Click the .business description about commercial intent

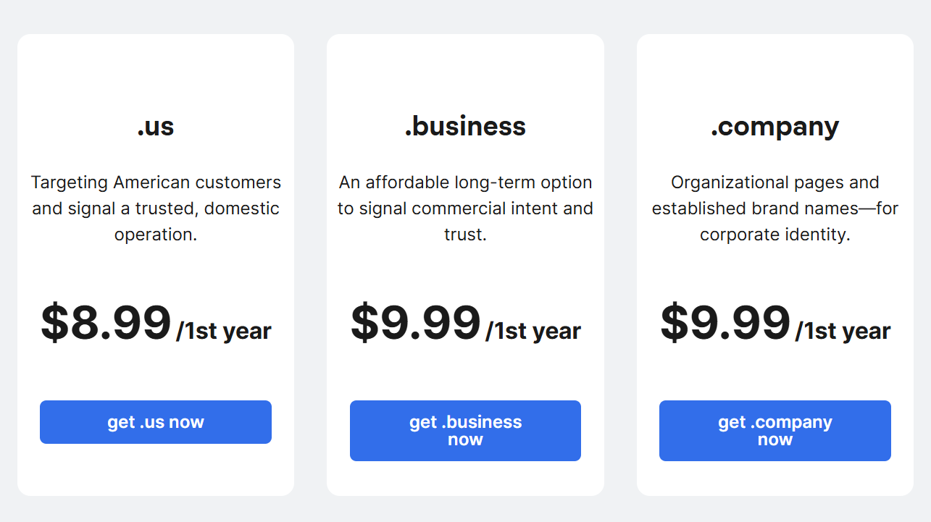464,208
